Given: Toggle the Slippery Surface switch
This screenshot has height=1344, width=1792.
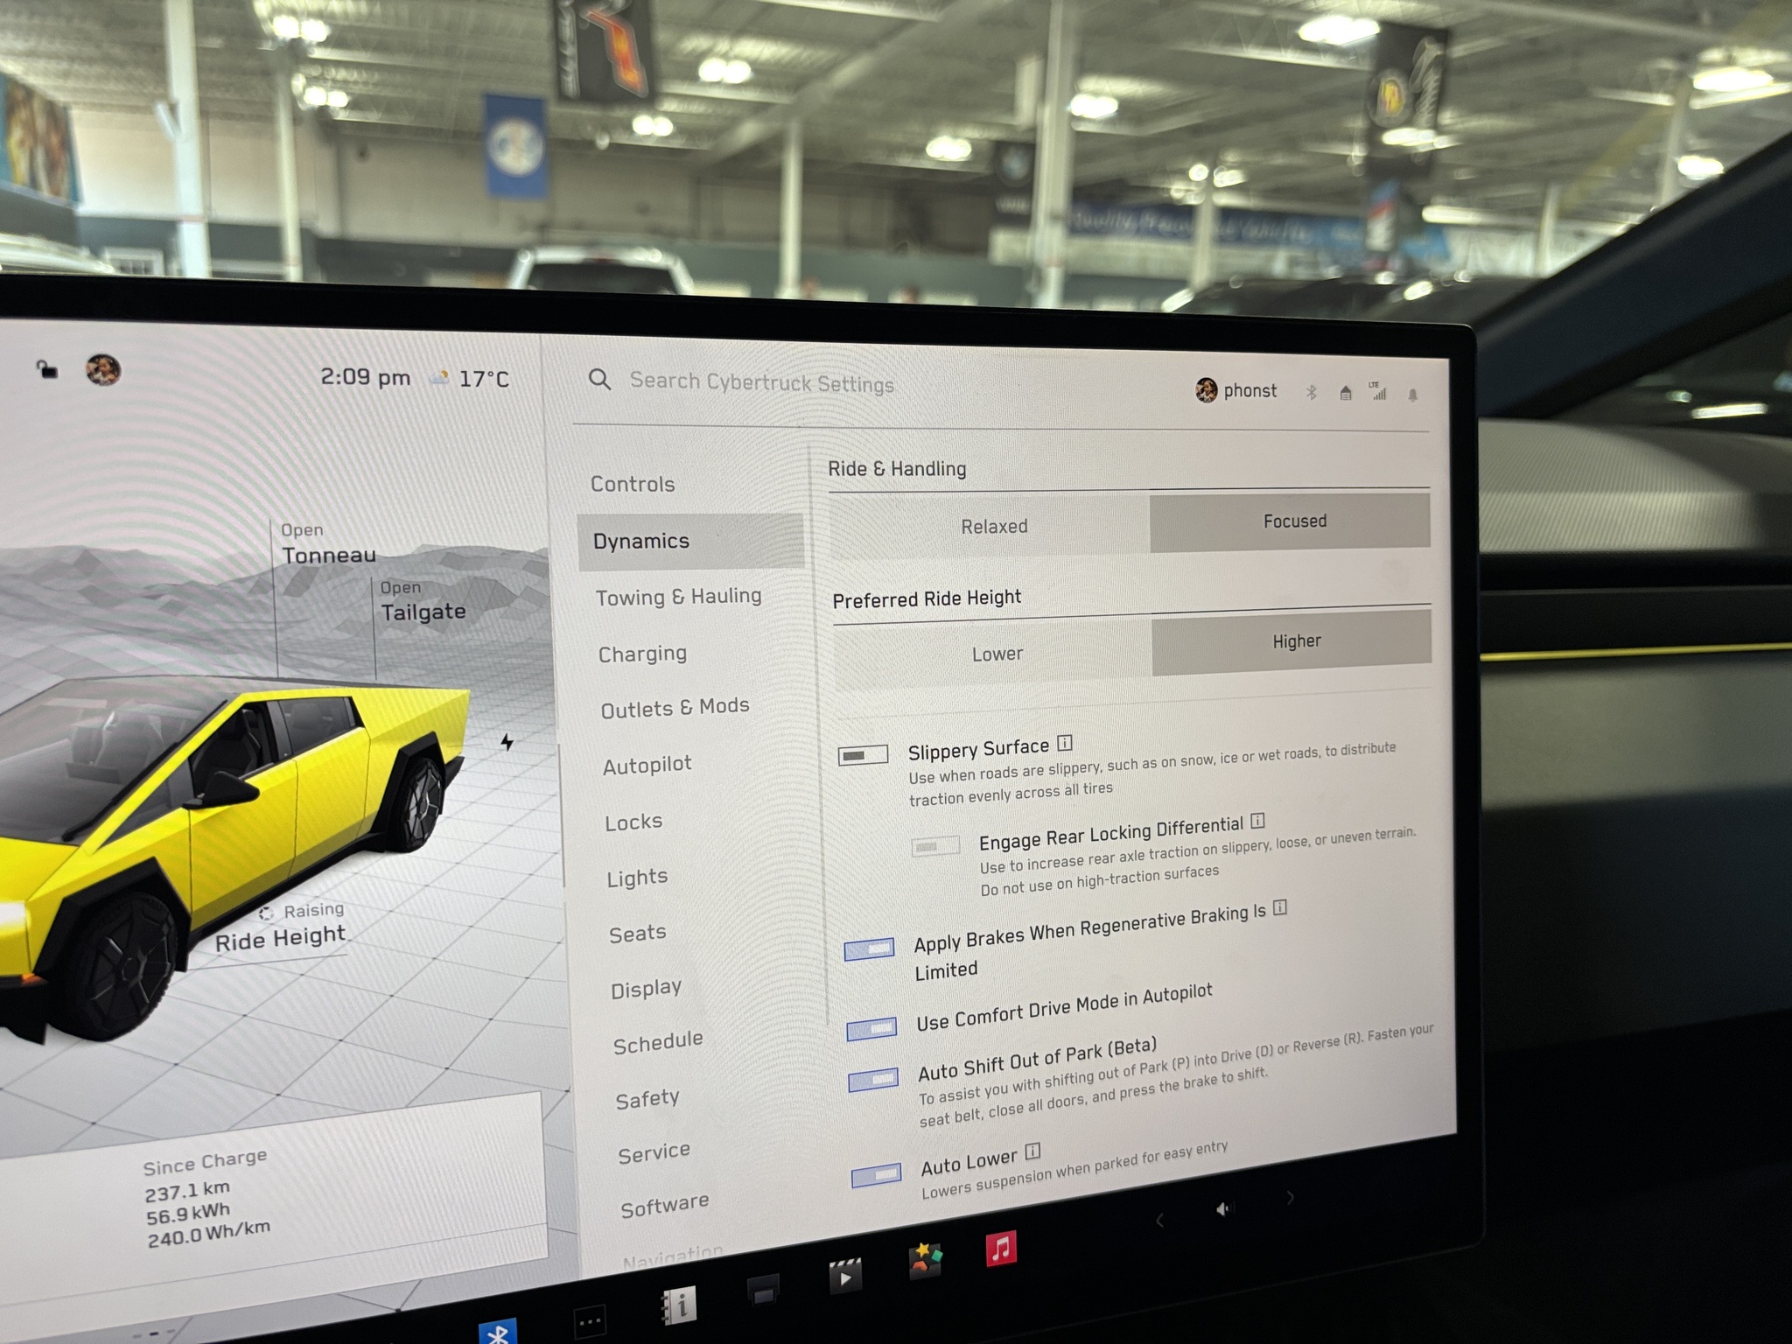Looking at the screenshot, I should click(863, 755).
